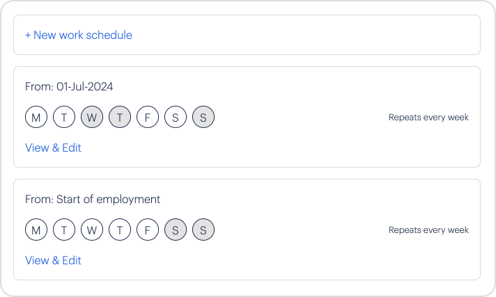Toggle Saturday in the 01-Jul-2024 schedule
This screenshot has width=496, height=297.
[176, 118]
